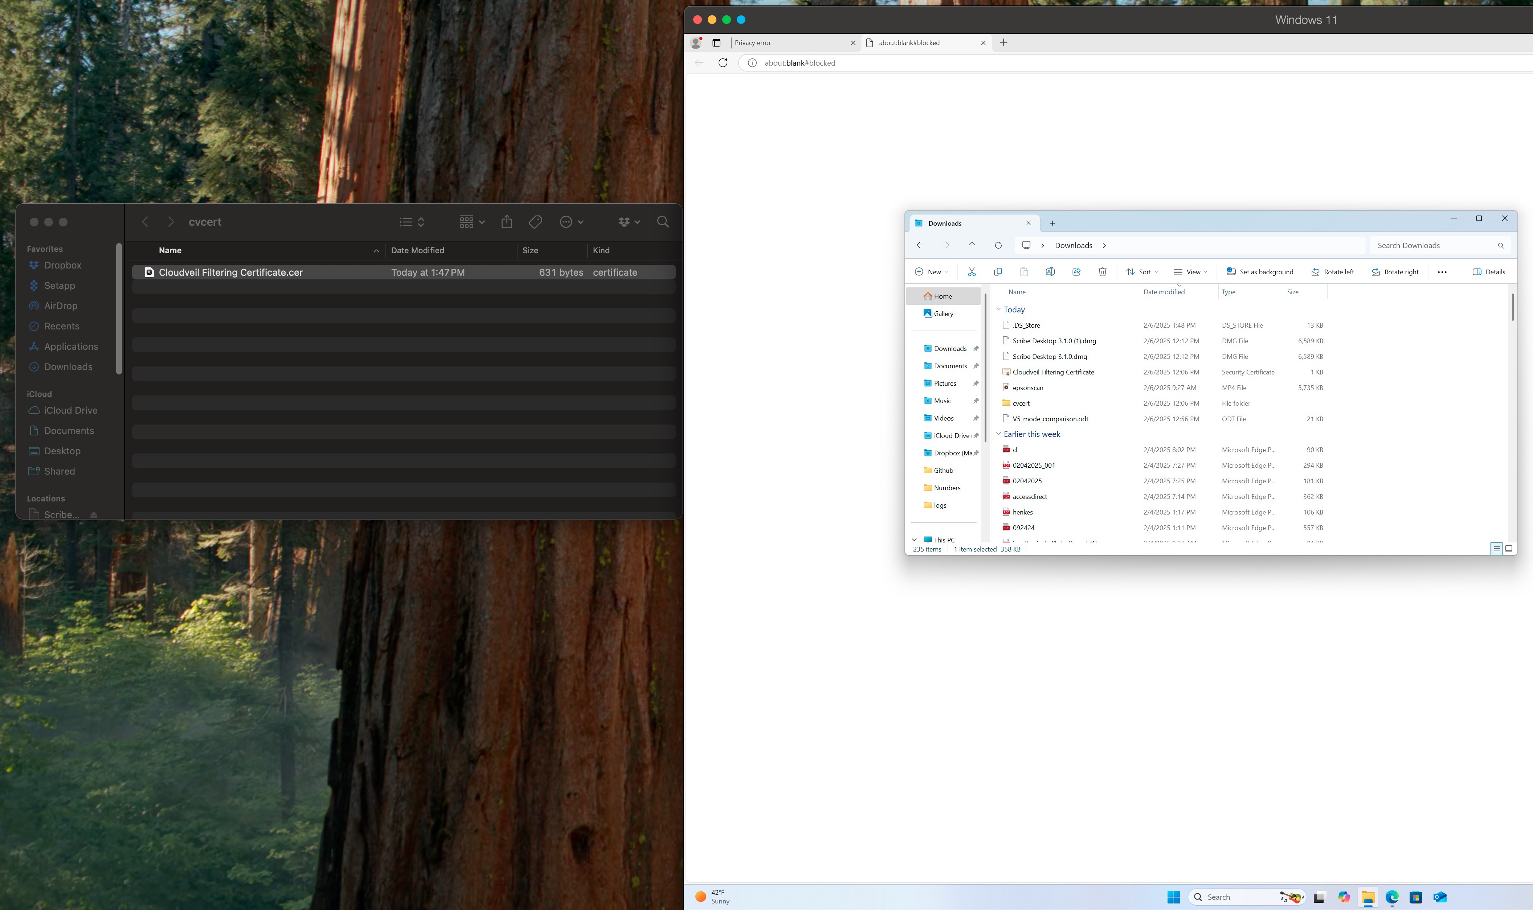Select Cloudveil Filtering Certificate.cer in Finder

tap(404, 272)
